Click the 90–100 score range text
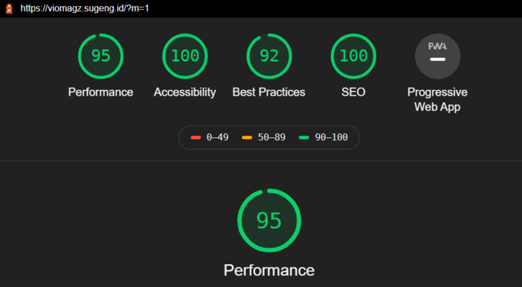 pyautogui.click(x=331, y=138)
